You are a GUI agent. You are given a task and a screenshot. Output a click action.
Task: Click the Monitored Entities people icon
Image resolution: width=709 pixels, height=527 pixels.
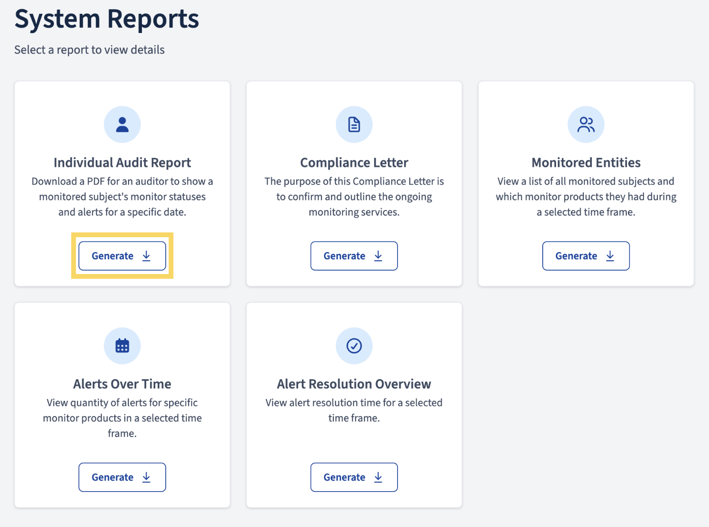pyautogui.click(x=586, y=124)
